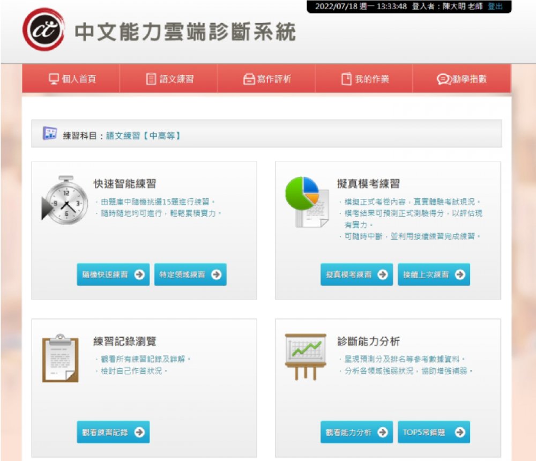Select the TOP5常錯題 button
Viewport: 536px width, 461px height.
coord(434,432)
